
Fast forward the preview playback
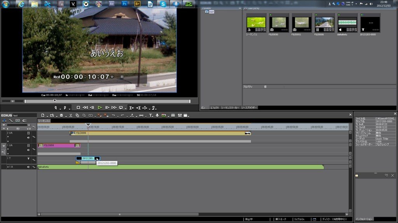114,108
